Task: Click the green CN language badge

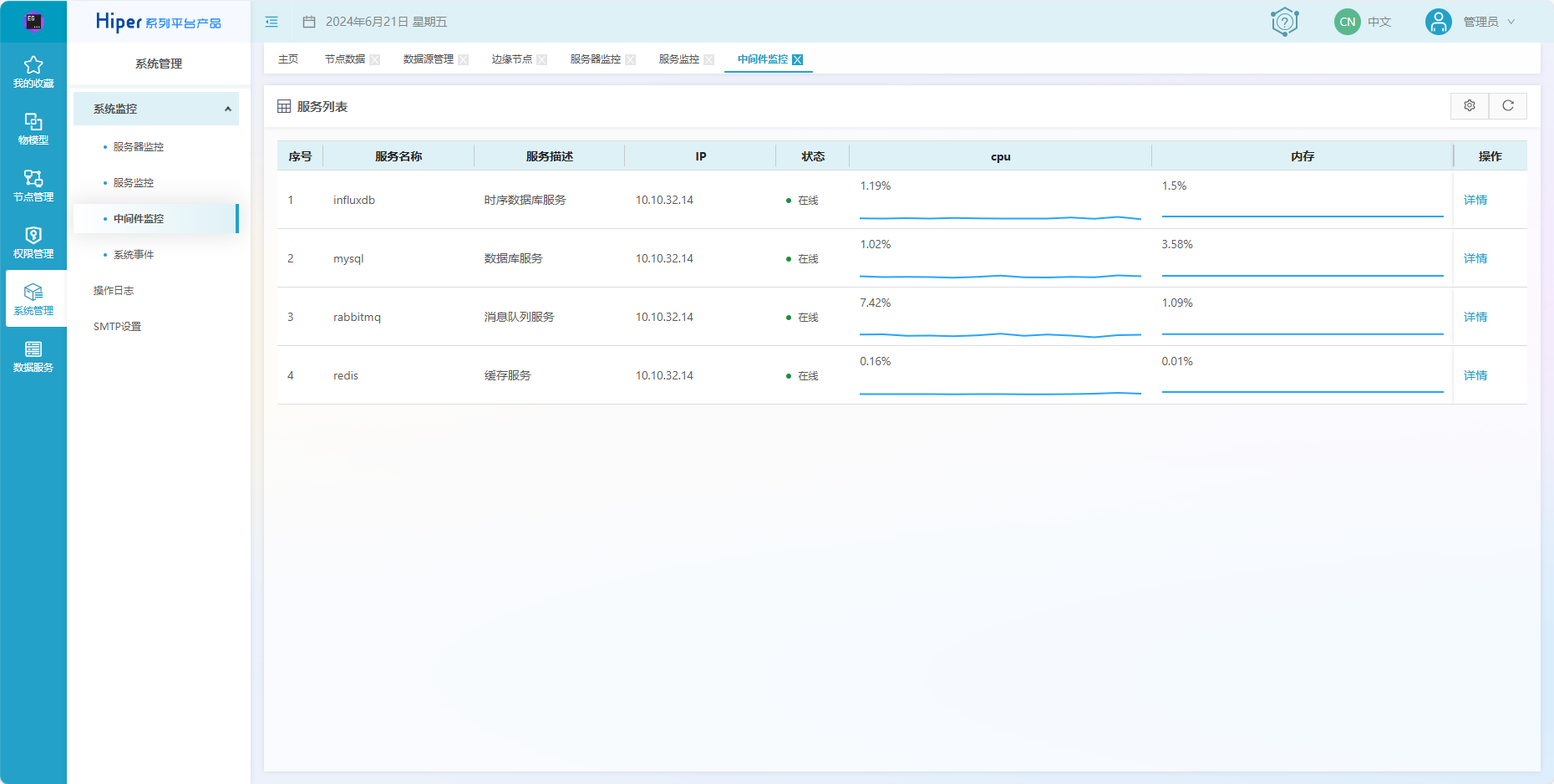Action: tap(1347, 22)
